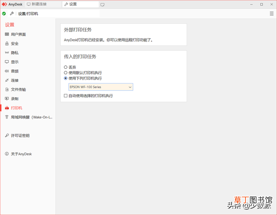Click the License Key (许可证密钥) key icon
Image resolution: width=277 pixels, height=215 pixels.
pyautogui.click(x=7, y=135)
